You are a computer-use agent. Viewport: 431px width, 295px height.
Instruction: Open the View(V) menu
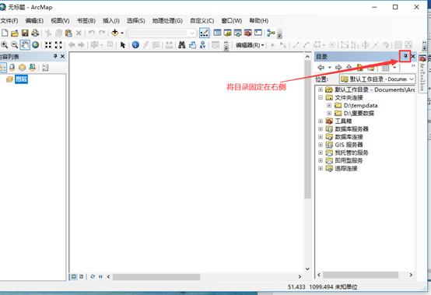60,20
